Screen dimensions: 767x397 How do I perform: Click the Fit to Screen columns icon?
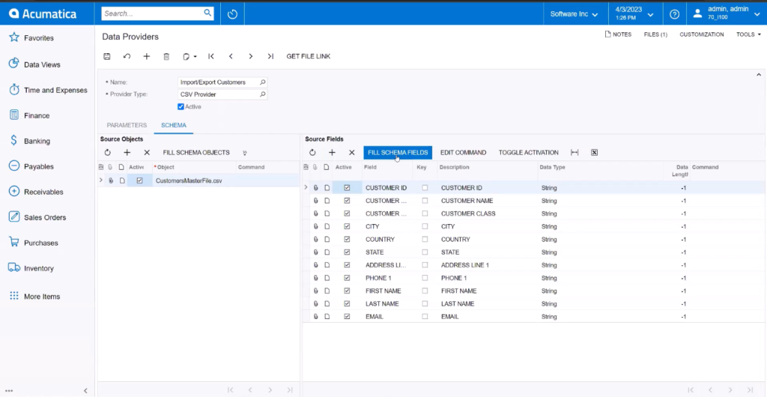click(575, 153)
